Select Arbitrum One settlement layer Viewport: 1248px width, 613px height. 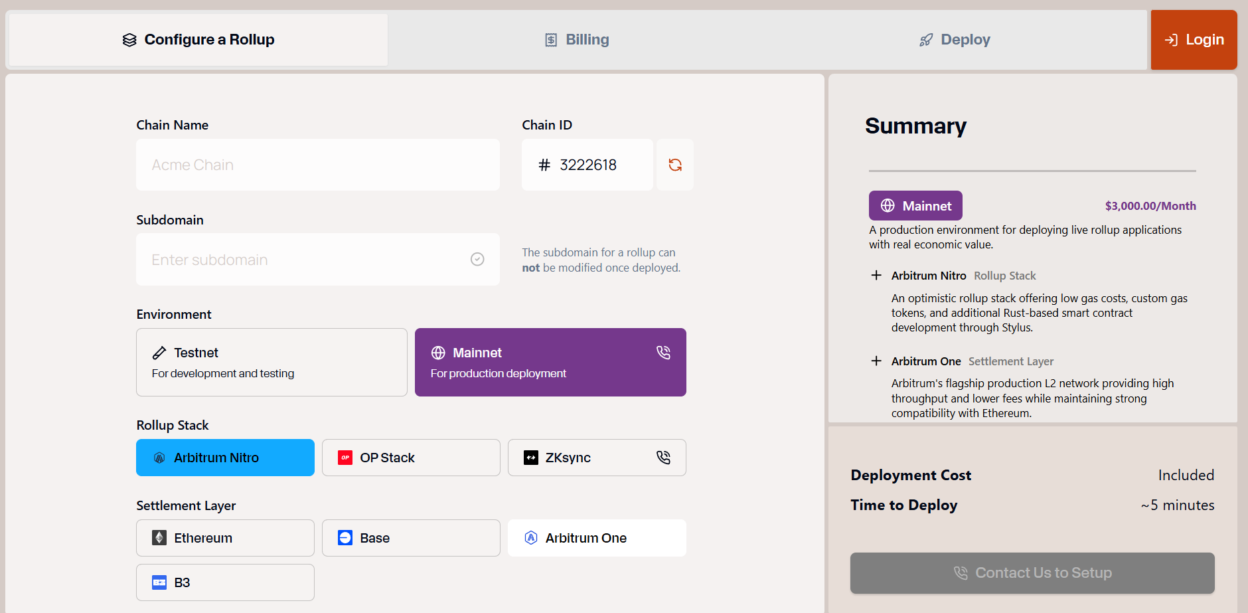(597, 538)
